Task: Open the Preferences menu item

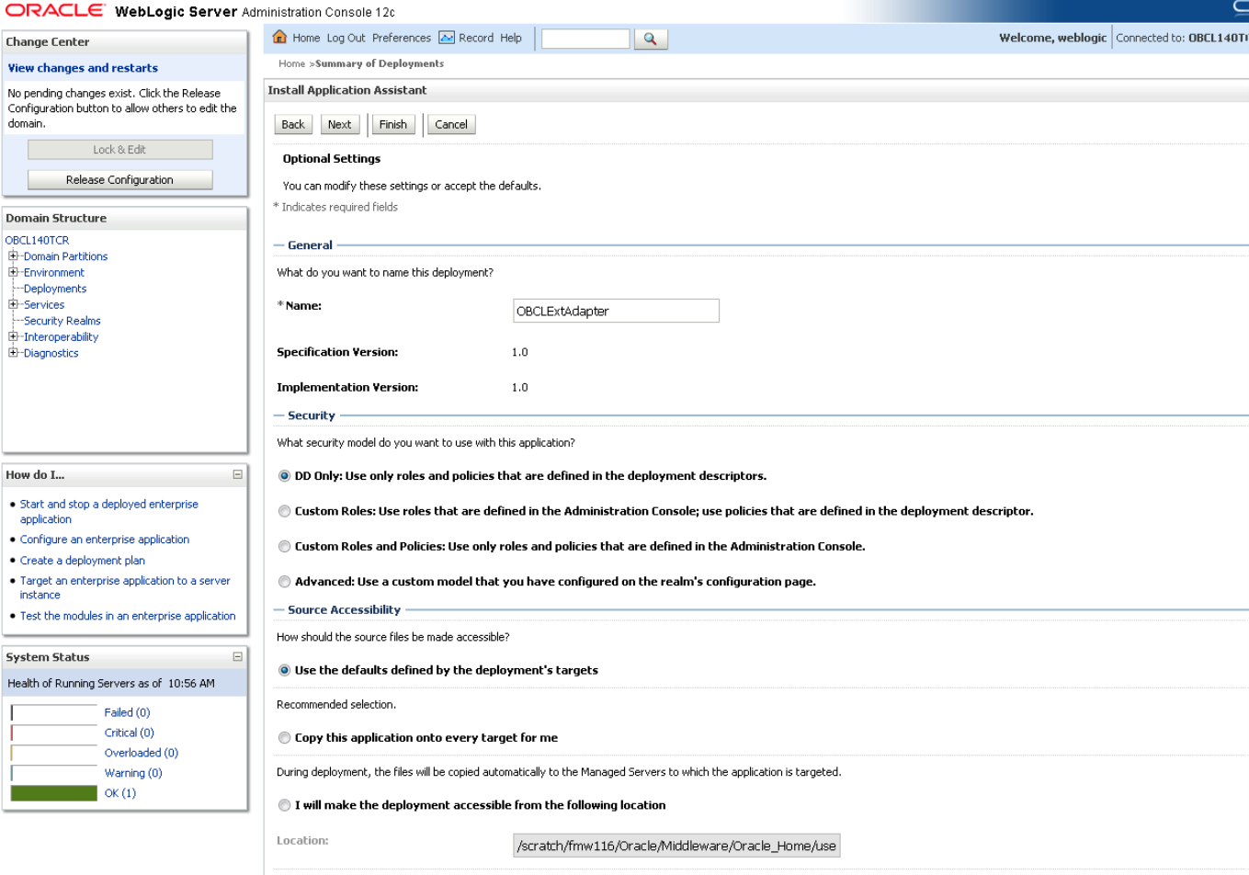Action: [x=403, y=38]
